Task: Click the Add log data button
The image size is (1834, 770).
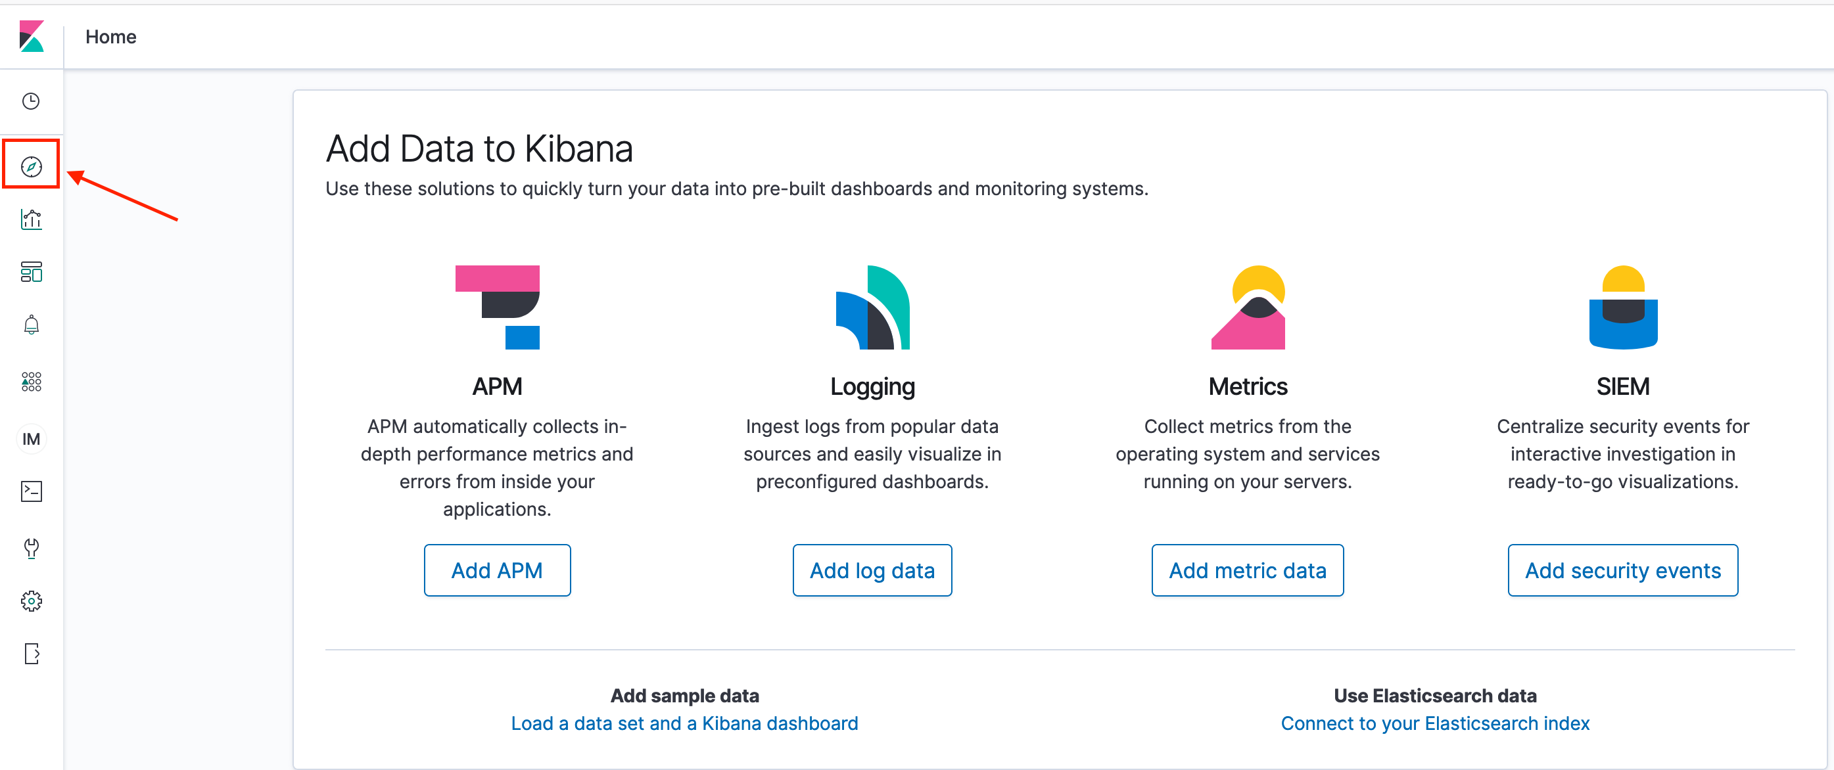Action: (872, 570)
